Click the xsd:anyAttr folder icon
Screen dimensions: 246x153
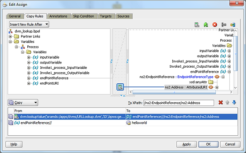point(211,82)
